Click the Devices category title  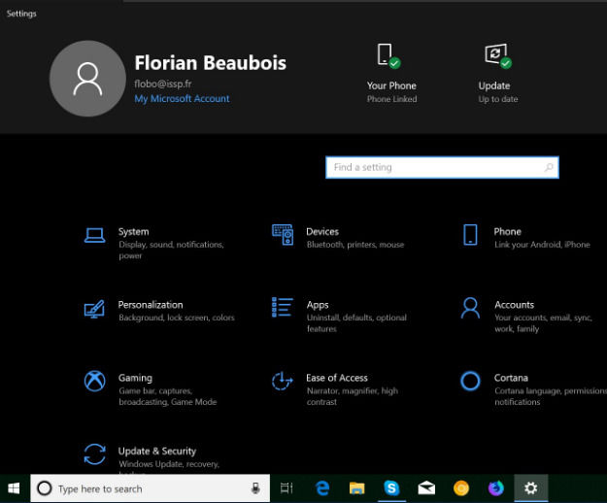322,232
